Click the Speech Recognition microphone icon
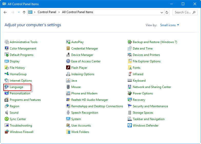Screen dimensions: 201x144 pos(68,112)
